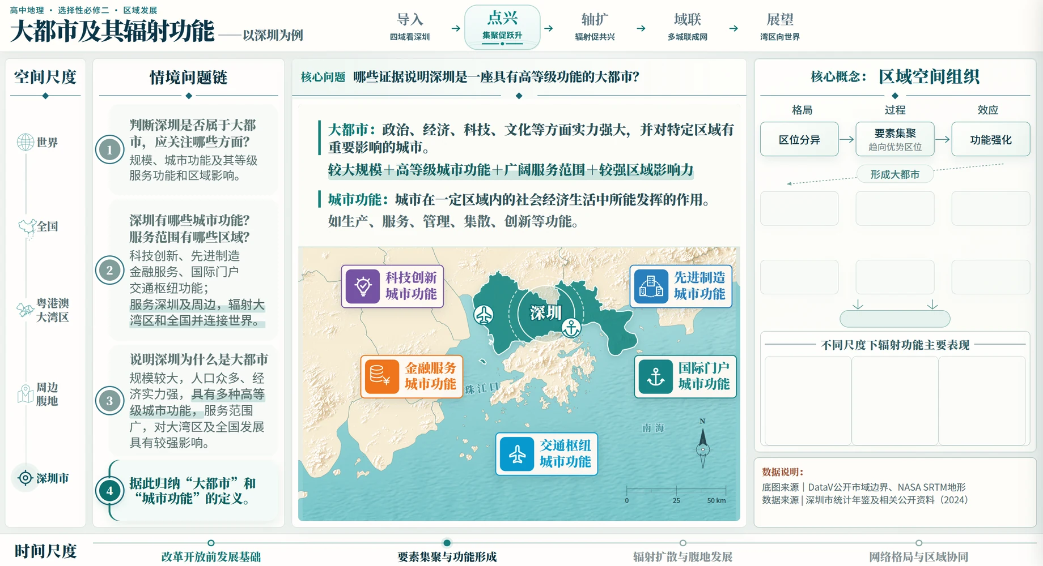Click the 南海 map label

(653, 428)
